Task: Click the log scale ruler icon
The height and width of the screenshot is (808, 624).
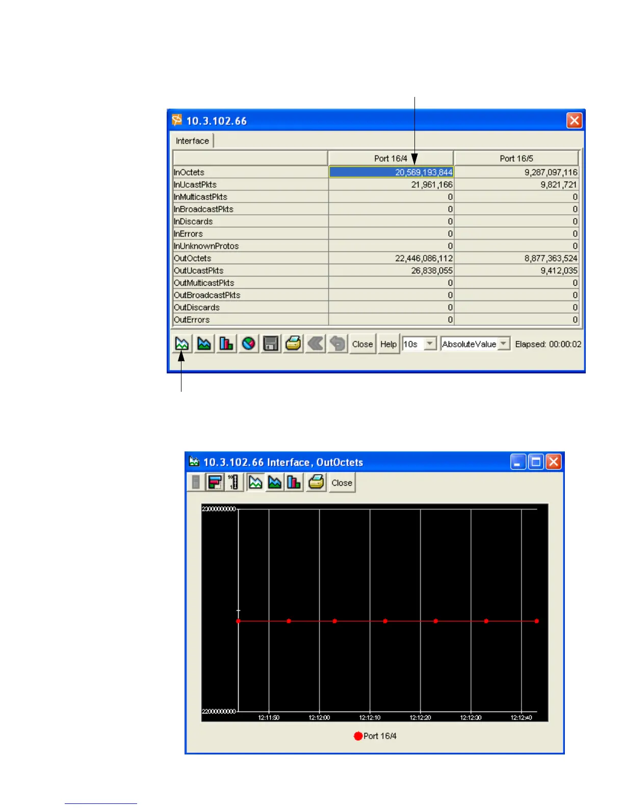Action: [x=233, y=483]
